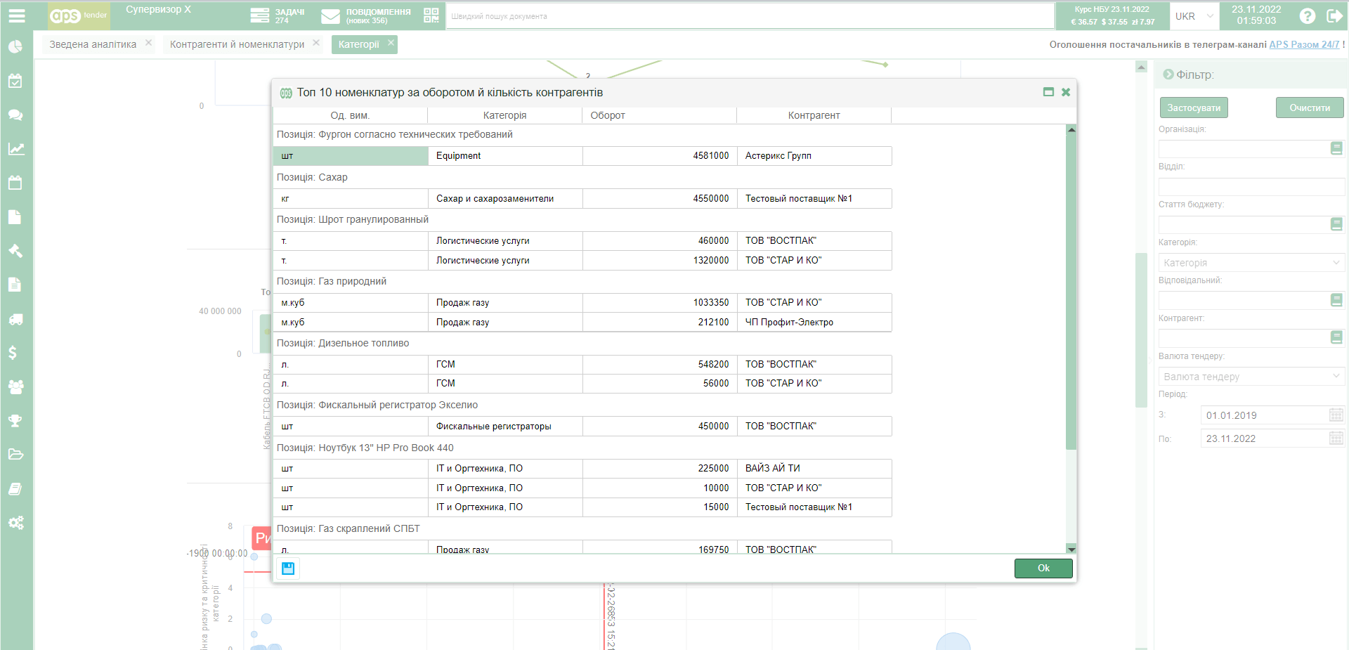Image resolution: width=1349 pixels, height=650 pixels.
Task: Open the messages envelope icon
Action: (331, 15)
